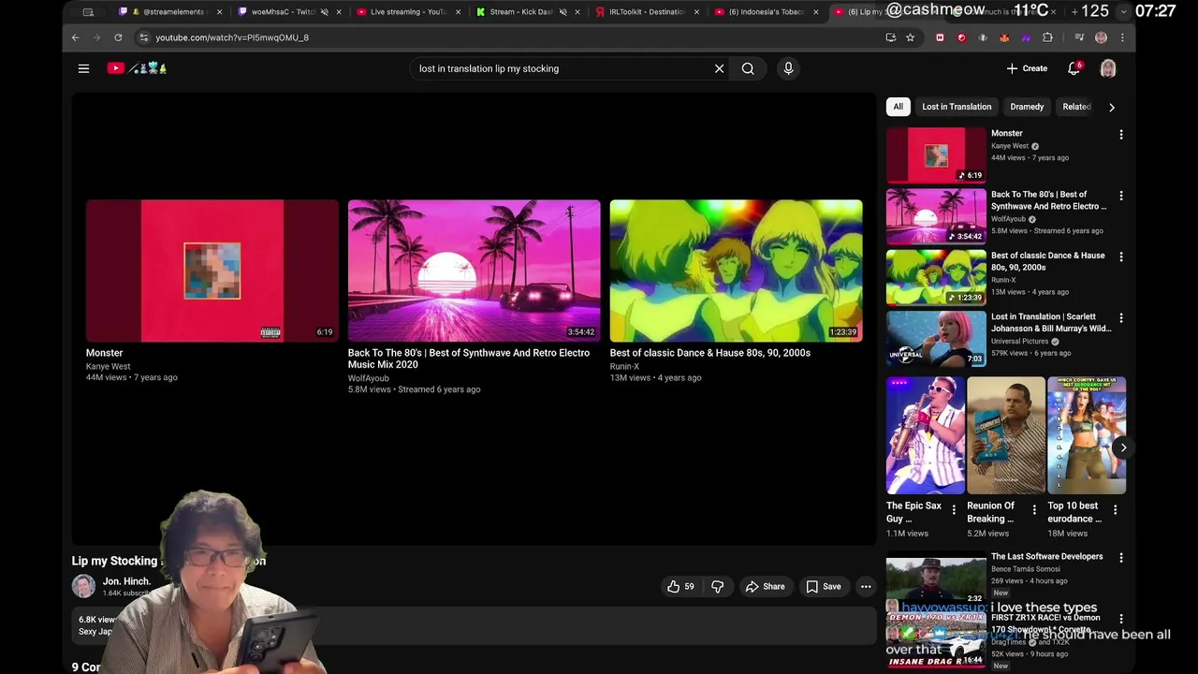Reload the page
The image size is (1198, 674).
point(118,37)
